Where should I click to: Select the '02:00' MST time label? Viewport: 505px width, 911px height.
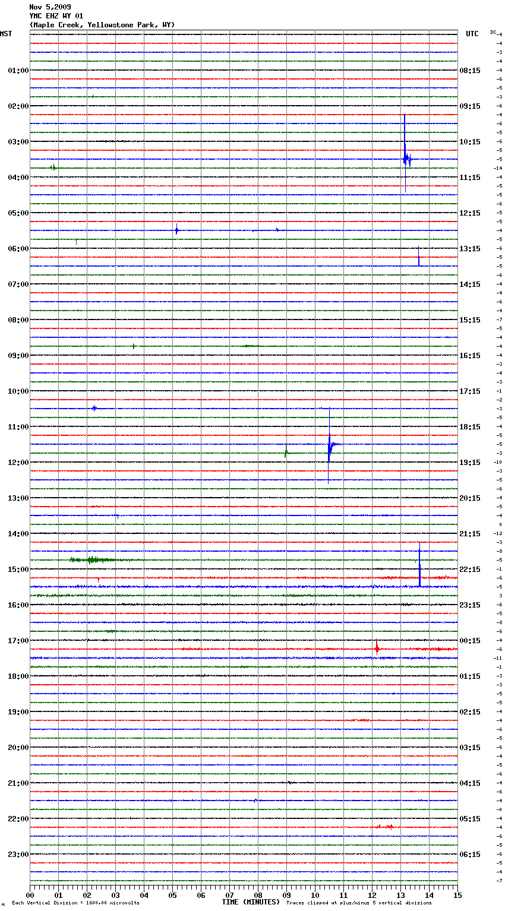tap(18, 106)
